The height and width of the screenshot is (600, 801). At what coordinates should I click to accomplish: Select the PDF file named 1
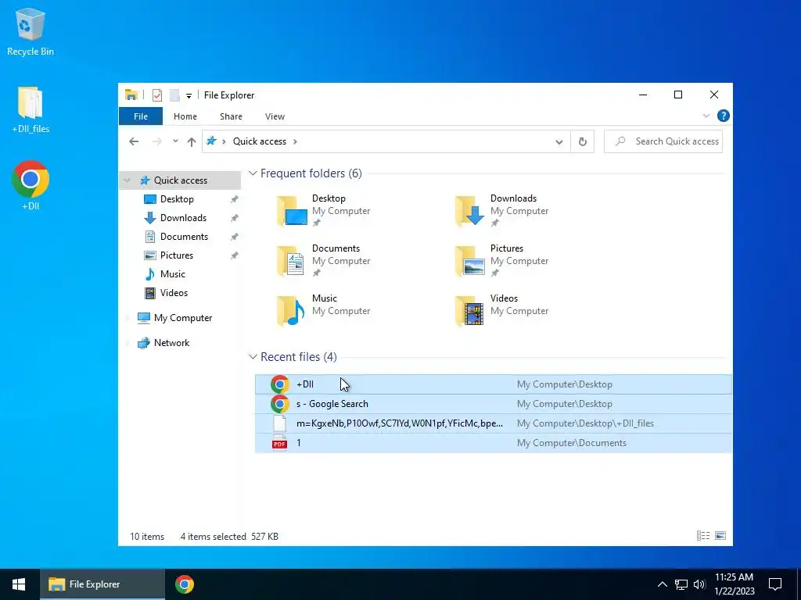click(x=494, y=442)
